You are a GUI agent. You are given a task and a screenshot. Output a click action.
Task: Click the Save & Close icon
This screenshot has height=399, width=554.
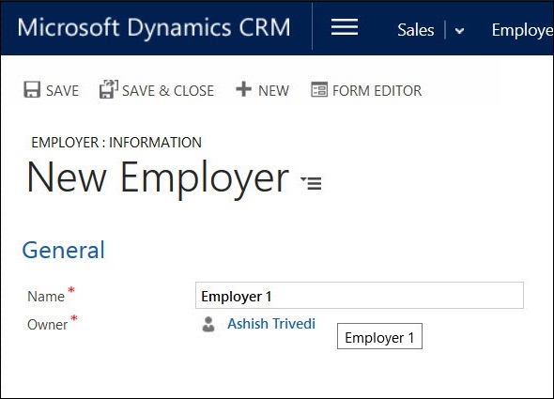tap(109, 89)
